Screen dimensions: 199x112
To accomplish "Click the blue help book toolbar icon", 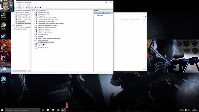I will click(27, 7).
